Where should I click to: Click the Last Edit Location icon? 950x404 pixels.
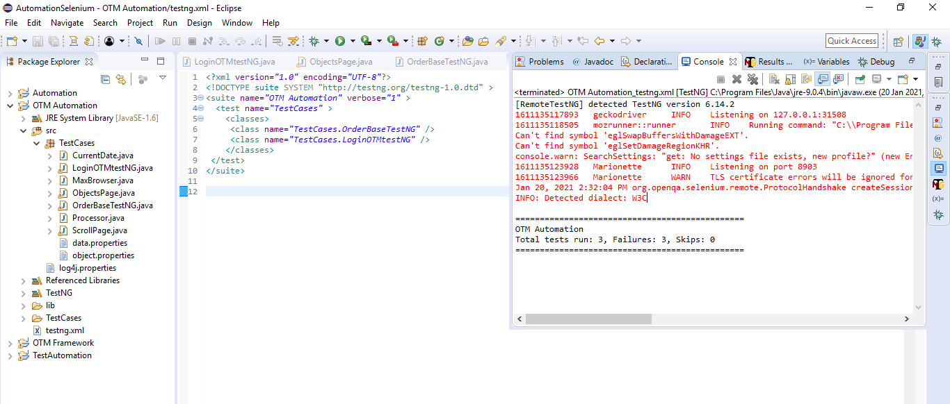583,41
